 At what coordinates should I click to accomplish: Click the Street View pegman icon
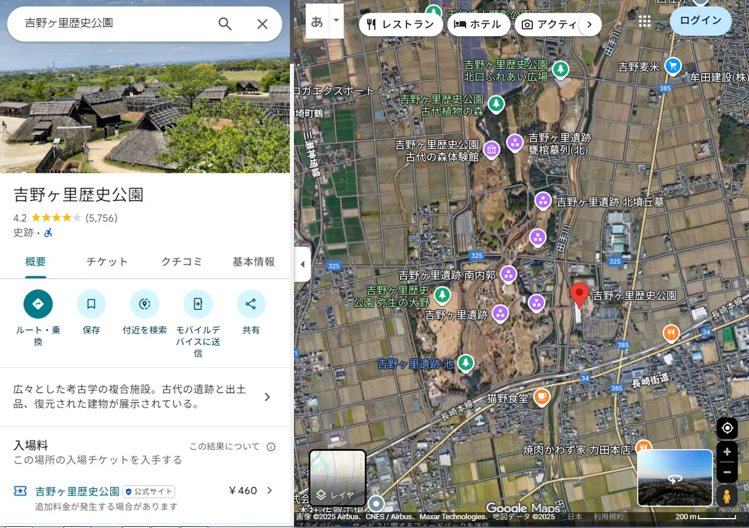(x=727, y=496)
